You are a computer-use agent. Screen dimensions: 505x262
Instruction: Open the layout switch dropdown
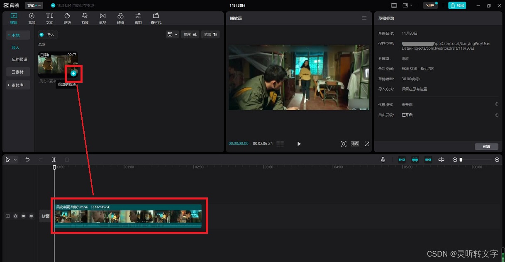(x=408, y=5)
